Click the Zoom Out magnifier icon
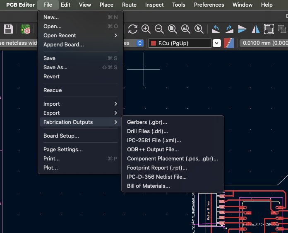Viewport: 288px width, 233px height. point(159,29)
